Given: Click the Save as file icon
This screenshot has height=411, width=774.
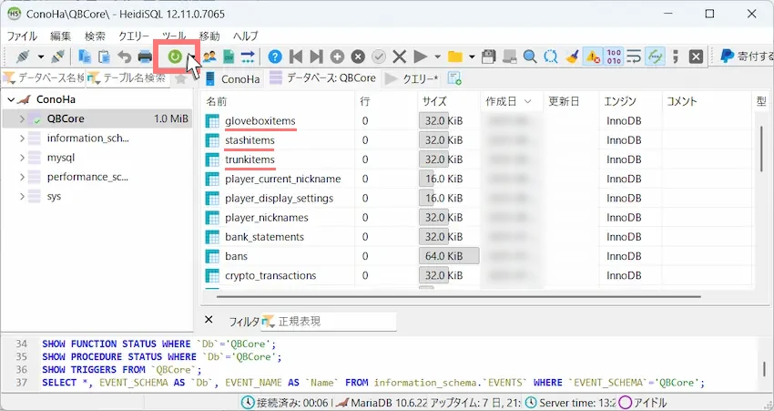Looking at the screenshot, I should coord(509,57).
